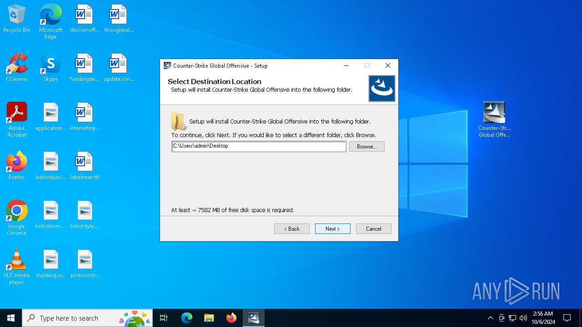Open the Recycle Bin desktop icon
This screenshot has height=327, width=582.
[x=17, y=19]
